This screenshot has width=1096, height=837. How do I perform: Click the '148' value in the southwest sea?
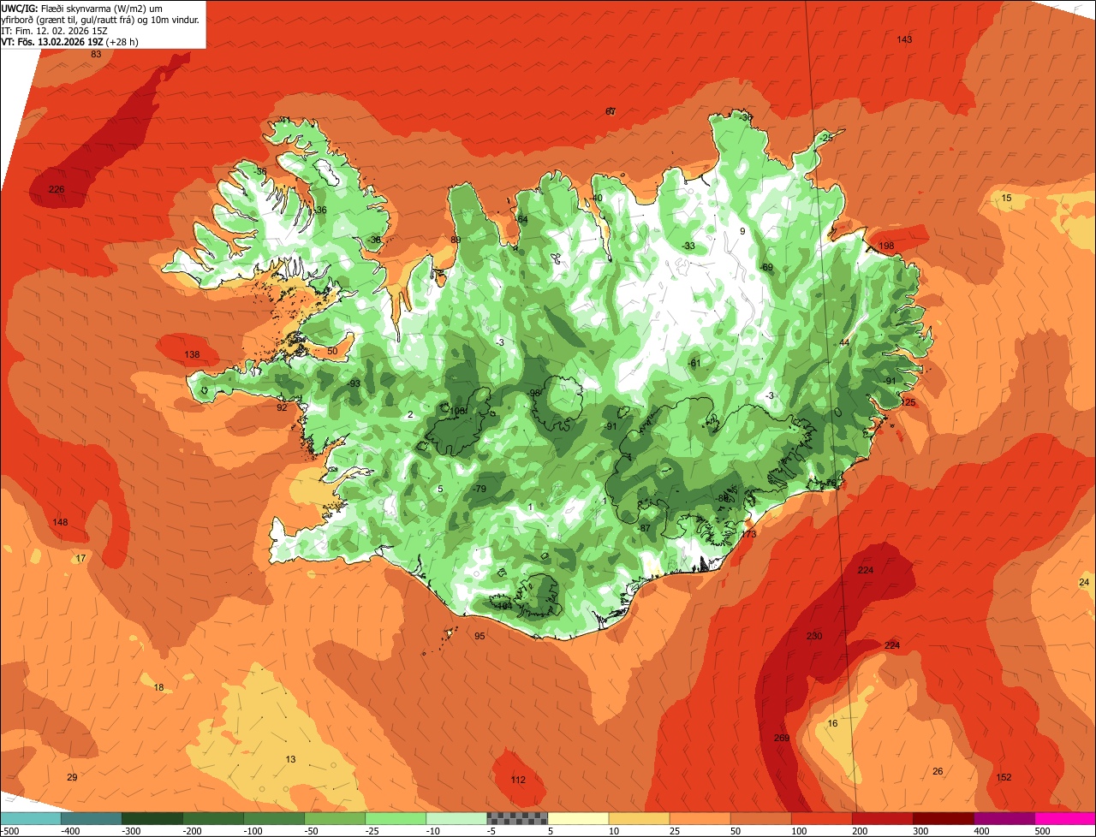pyautogui.click(x=60, y=522)
